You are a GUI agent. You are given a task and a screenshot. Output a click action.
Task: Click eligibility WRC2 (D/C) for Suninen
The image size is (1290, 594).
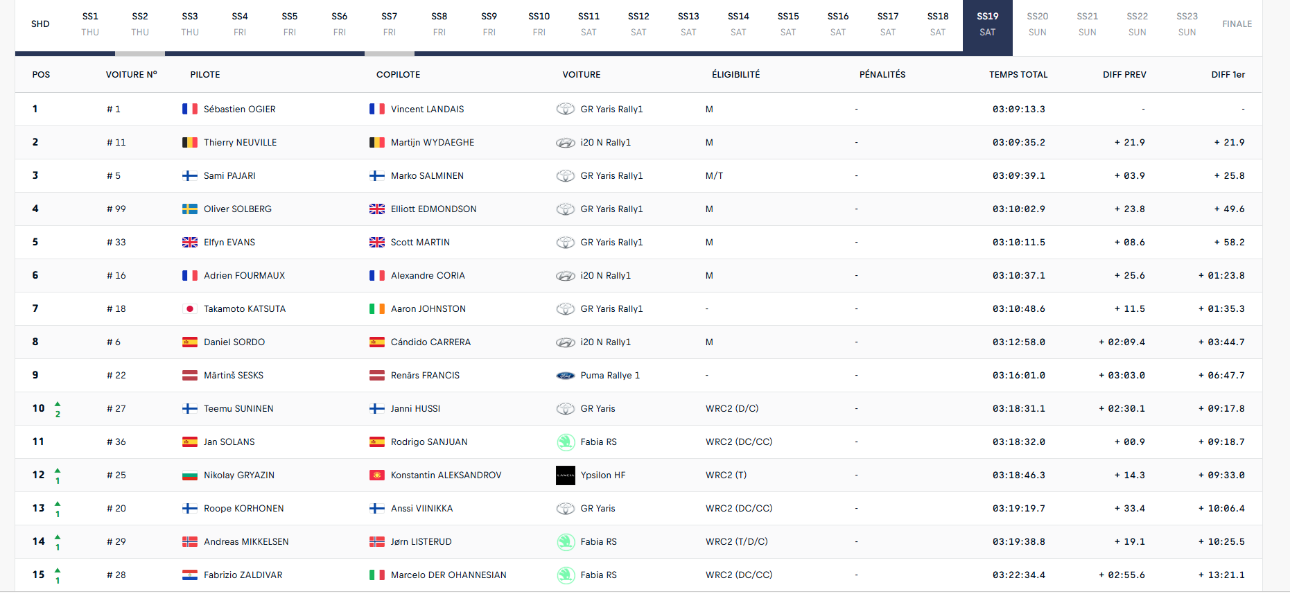point(732,408)
